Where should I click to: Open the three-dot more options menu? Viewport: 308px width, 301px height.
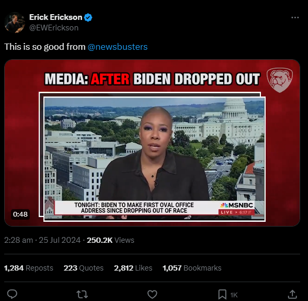(x=295, y=17)
